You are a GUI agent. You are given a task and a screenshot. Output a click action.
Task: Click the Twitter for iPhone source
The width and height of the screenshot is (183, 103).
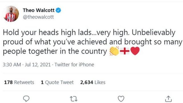[x=74, y=65]
